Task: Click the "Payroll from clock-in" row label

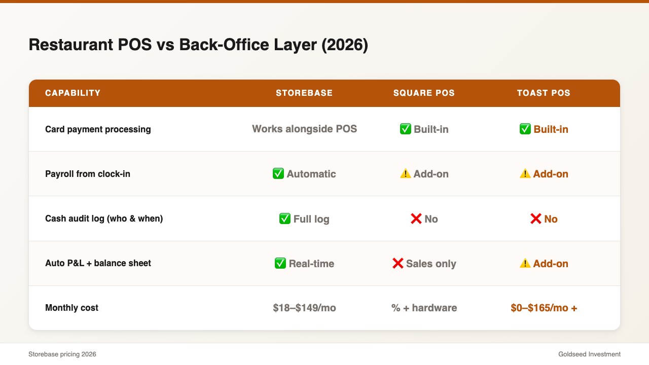Action: (x=88, y=174)
